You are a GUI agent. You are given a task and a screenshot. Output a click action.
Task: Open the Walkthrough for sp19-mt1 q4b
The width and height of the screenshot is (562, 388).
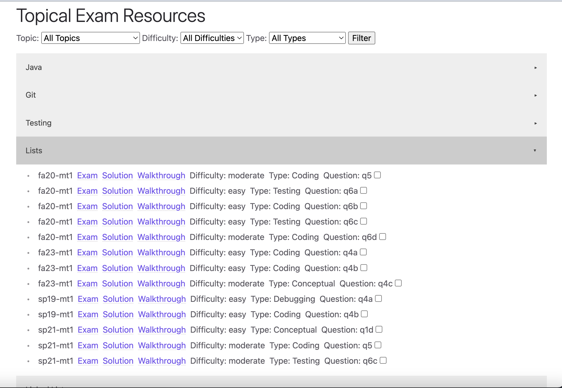point(162,314)
